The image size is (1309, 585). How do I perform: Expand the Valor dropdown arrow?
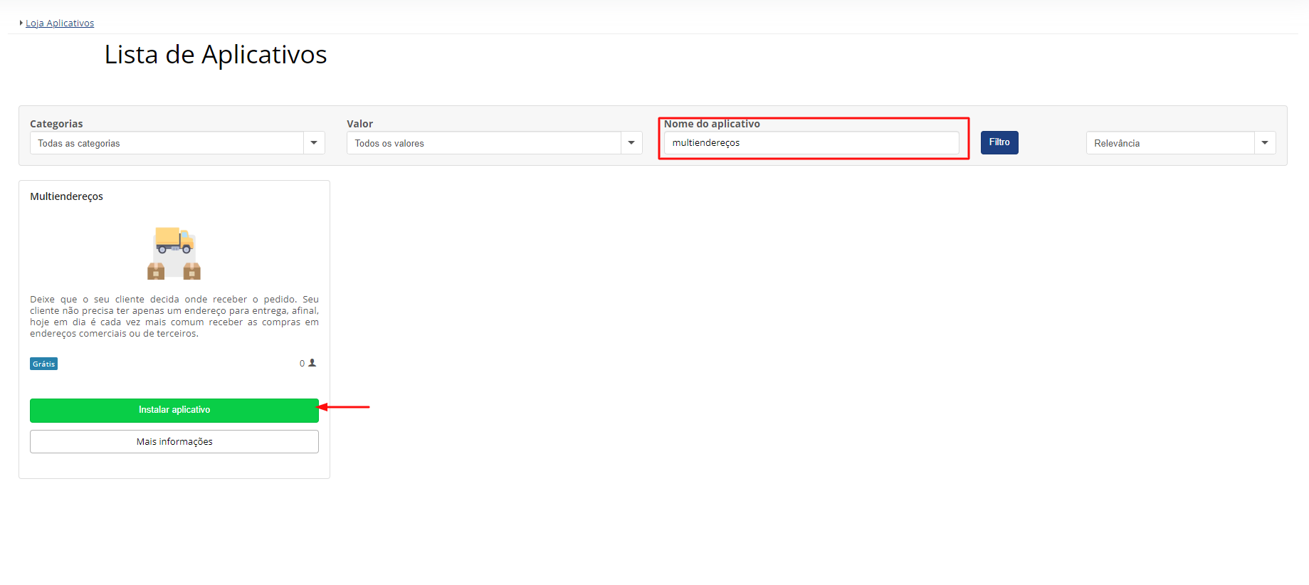[631, 143]
